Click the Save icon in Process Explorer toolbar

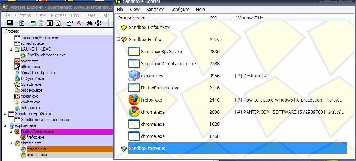tap(10, 23)
